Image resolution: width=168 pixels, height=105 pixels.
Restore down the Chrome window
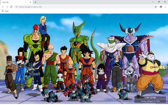click(x=159, y=2)
